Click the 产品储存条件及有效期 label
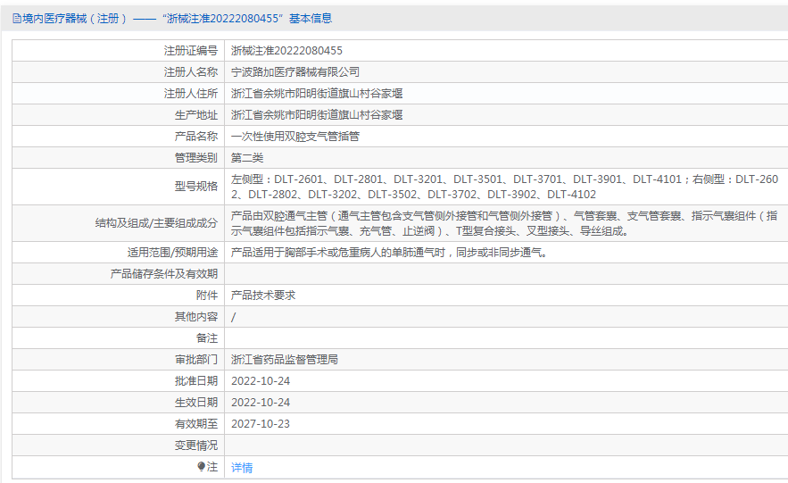788x483 pixels. pos(164,274)
